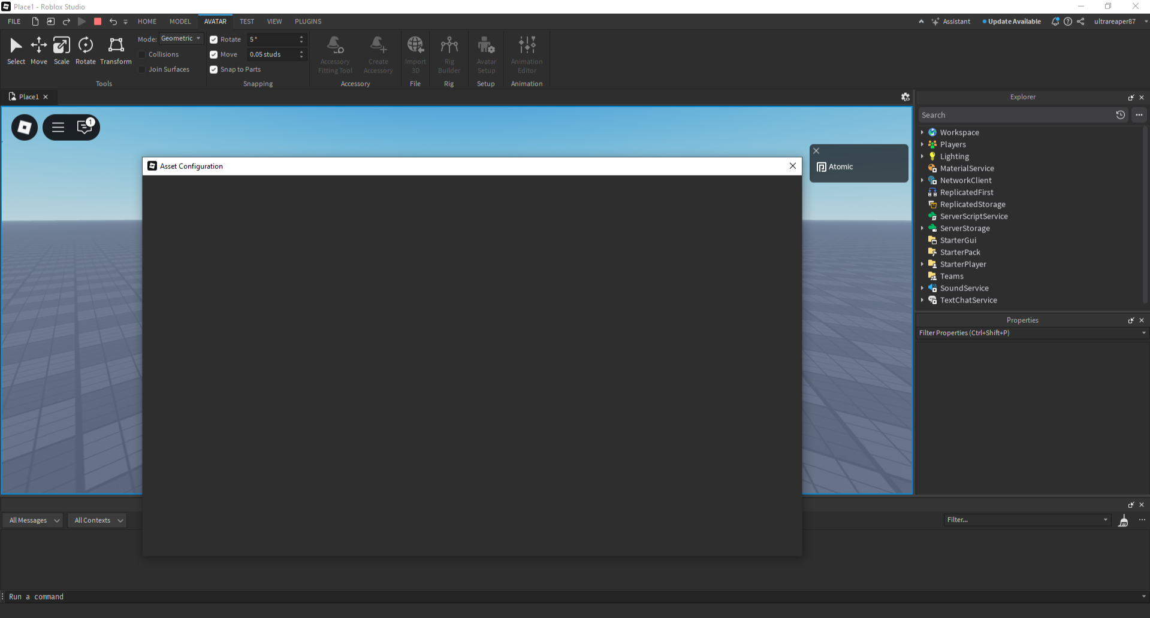The height and width of the screenshot is (618, 1150).
Task: Expand the Lighting tree item
Action: point(922,156)
